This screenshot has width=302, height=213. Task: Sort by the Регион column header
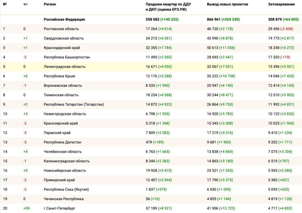[50, 4]
